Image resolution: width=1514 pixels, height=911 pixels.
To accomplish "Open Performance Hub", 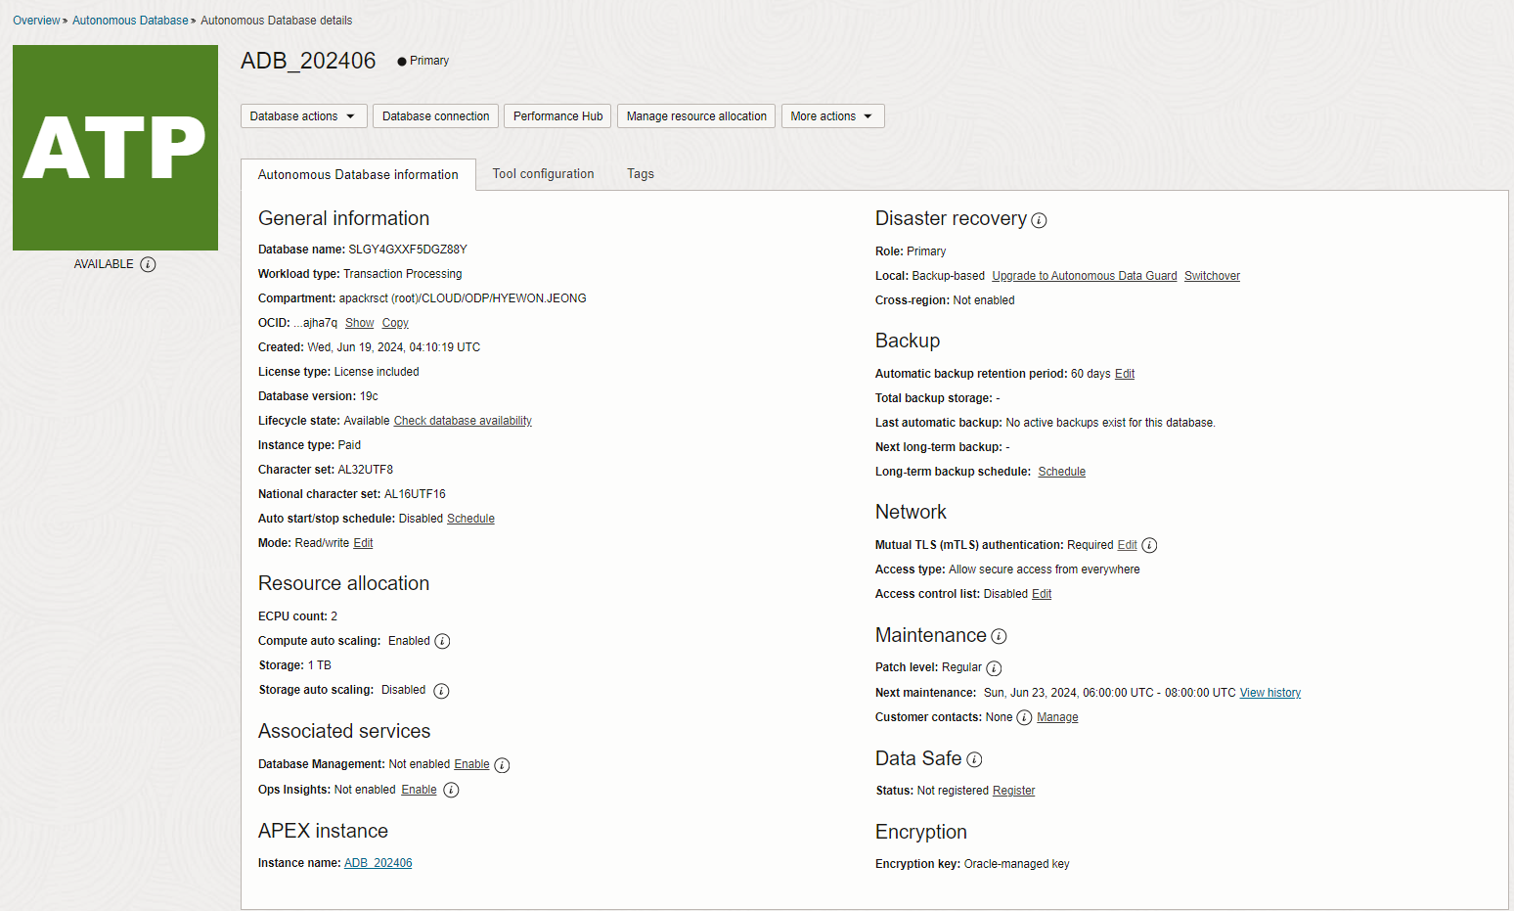I will coord(558,116).
